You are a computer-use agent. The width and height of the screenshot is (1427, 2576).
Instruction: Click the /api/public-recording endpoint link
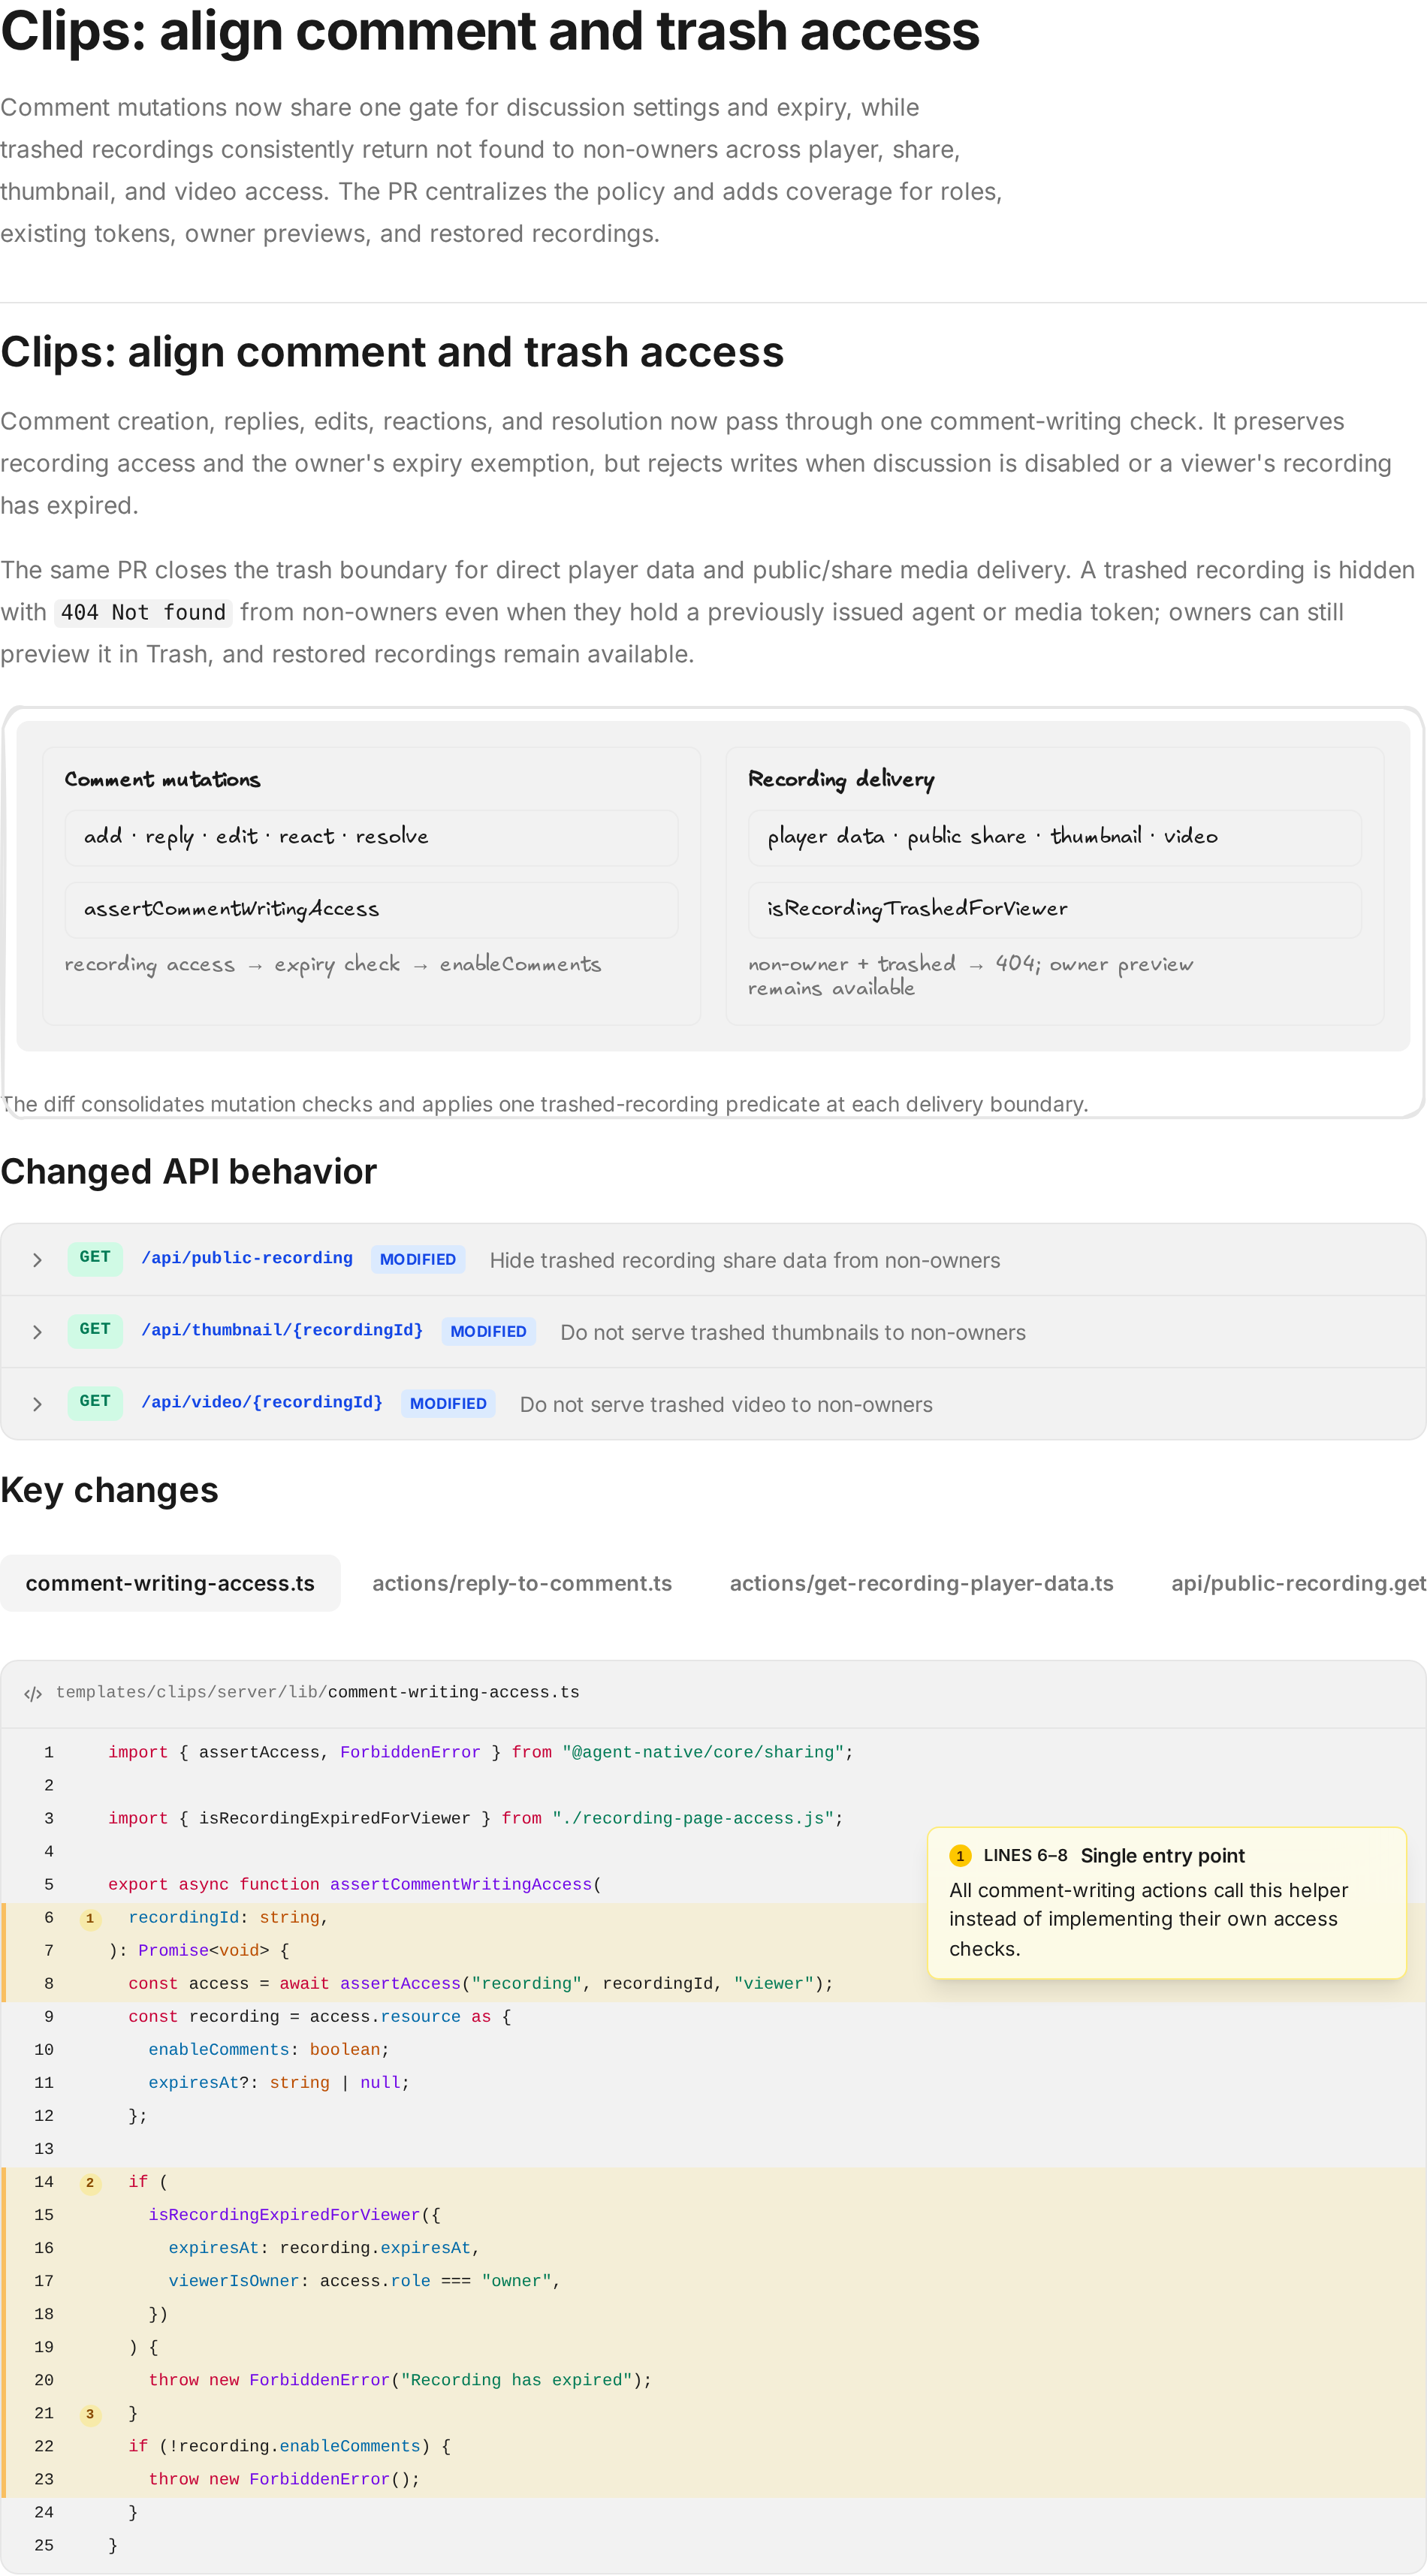pos(247,1258)
